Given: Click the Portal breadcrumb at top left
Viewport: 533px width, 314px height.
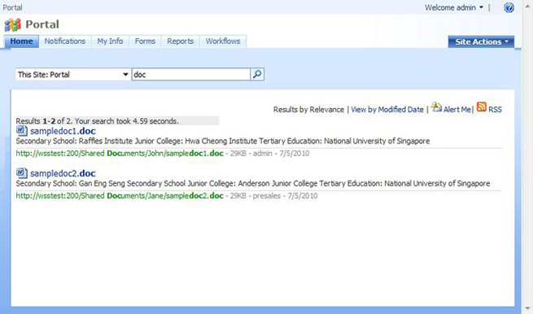Looking at the screenshot, I should (x=12, y=7).
